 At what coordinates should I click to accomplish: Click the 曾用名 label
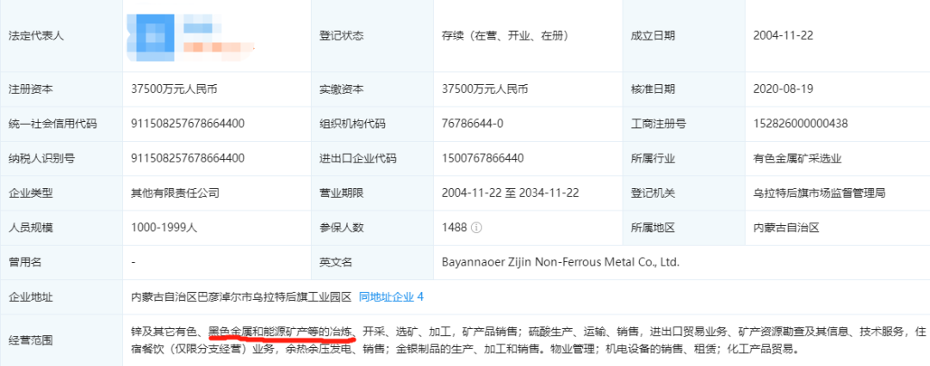click(x=26, y=262)
